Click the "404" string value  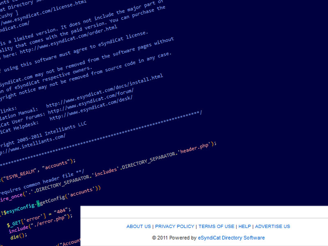click(61, 211)
